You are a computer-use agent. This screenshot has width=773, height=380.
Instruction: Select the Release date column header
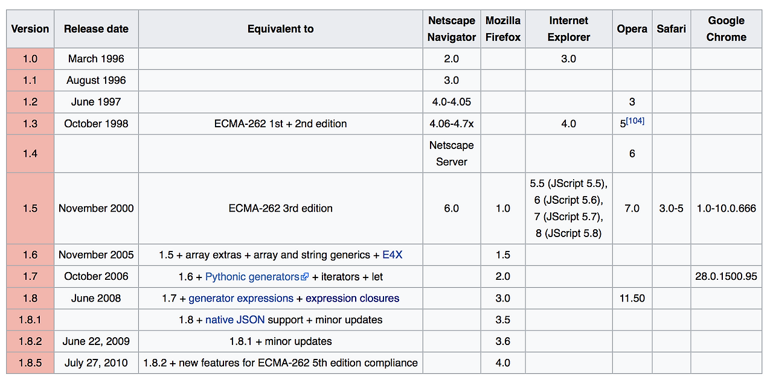click(x=96, y=29)
